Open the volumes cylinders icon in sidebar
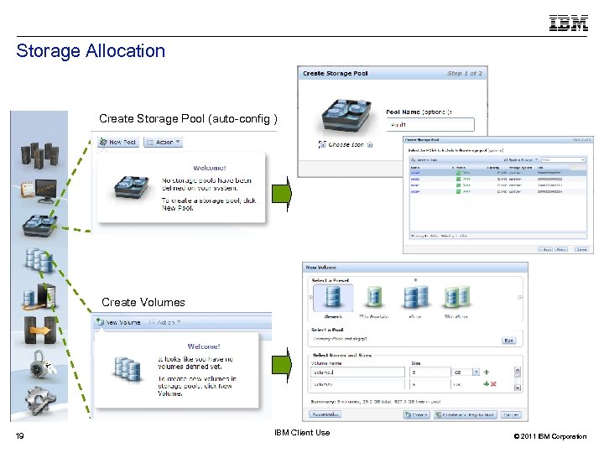The image size is (604, 453). [x=39, y=260]
